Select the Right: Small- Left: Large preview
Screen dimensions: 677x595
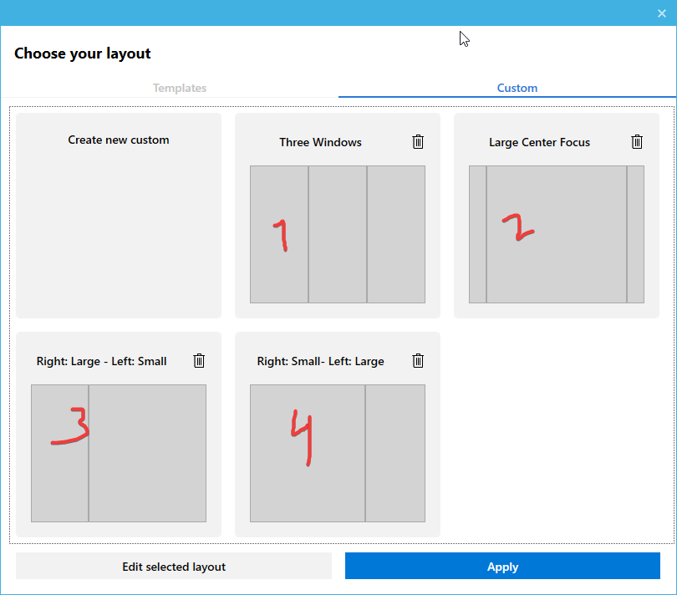(x=337, y=453)
